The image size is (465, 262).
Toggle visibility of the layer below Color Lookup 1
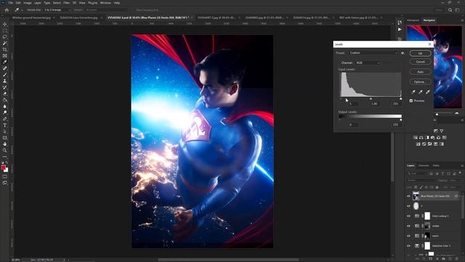click(x=408, y=226)
